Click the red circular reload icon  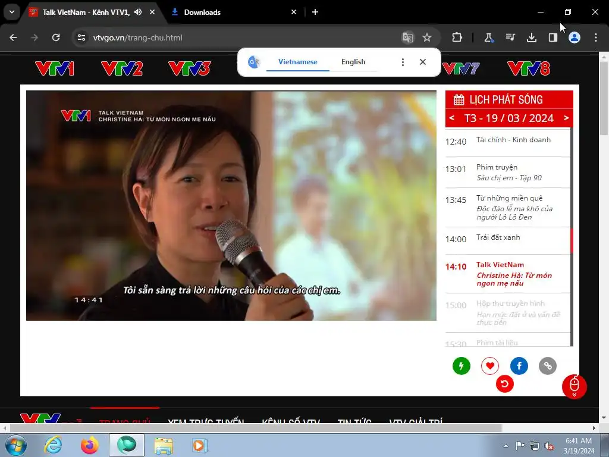tap(504, 384)
